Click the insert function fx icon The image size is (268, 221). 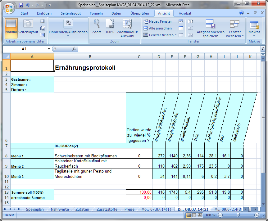pyautogui.click(x=74, y=49)
